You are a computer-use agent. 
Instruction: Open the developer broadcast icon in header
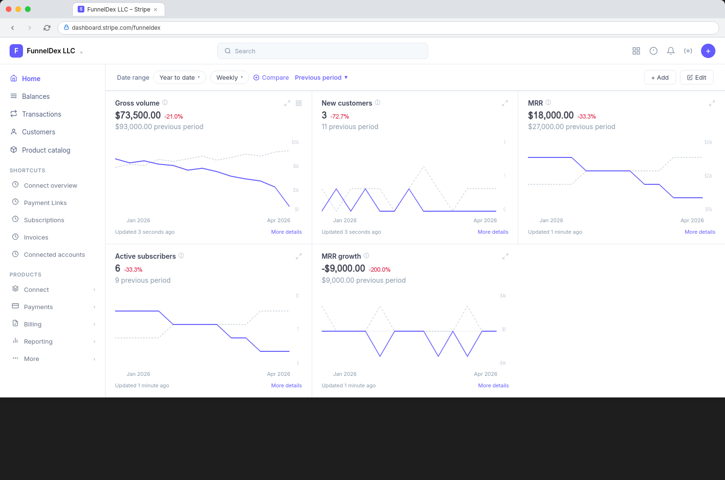688,51
